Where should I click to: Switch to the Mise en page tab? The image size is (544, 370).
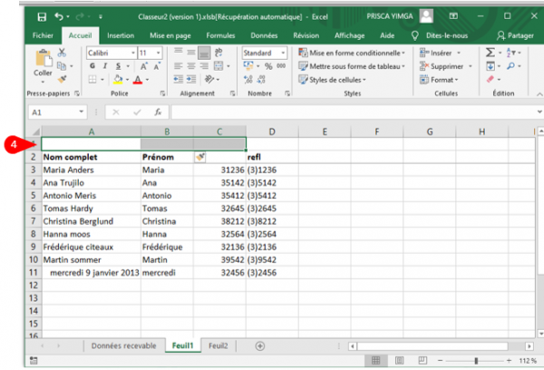pos(170,35)
